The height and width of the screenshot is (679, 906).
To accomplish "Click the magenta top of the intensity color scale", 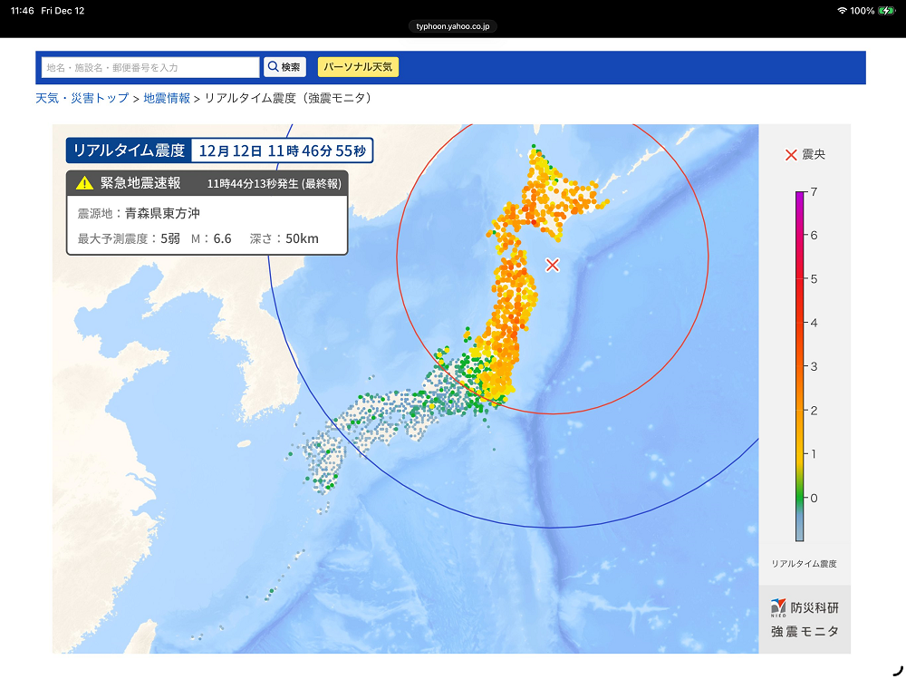I will 800,197.
